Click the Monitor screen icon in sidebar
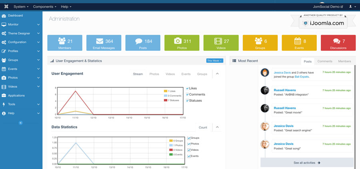360x169 pixels. pyautogui.click(x=4, y=24)
